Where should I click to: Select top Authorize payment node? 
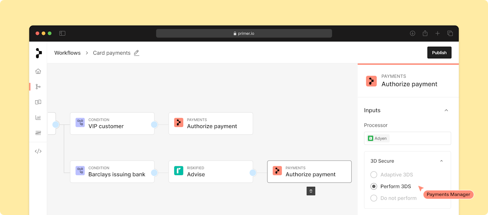[x=211, y=123]
